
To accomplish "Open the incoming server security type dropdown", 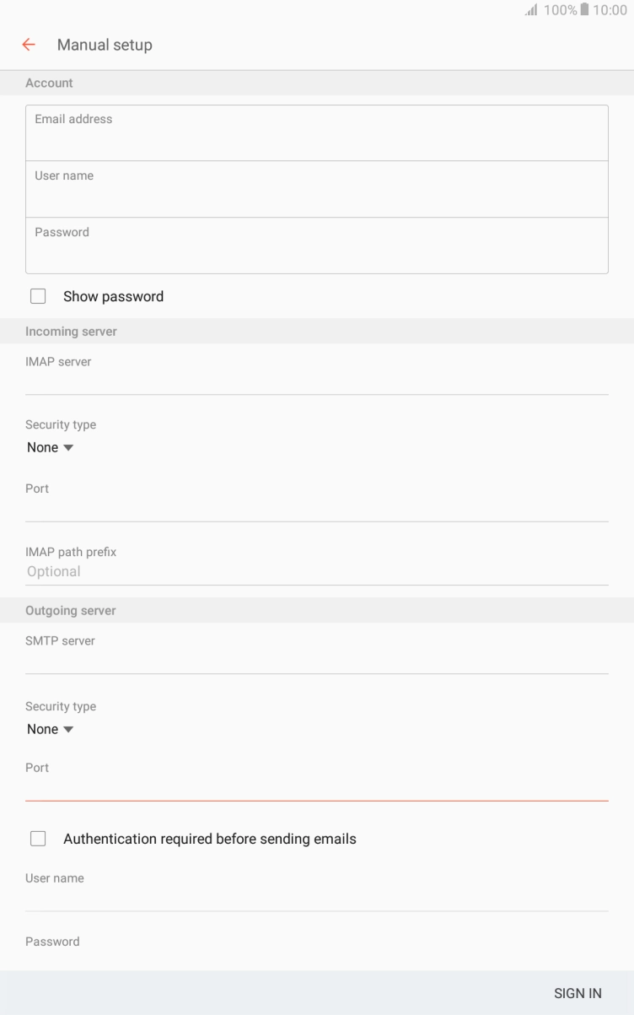I will (51, 447).
